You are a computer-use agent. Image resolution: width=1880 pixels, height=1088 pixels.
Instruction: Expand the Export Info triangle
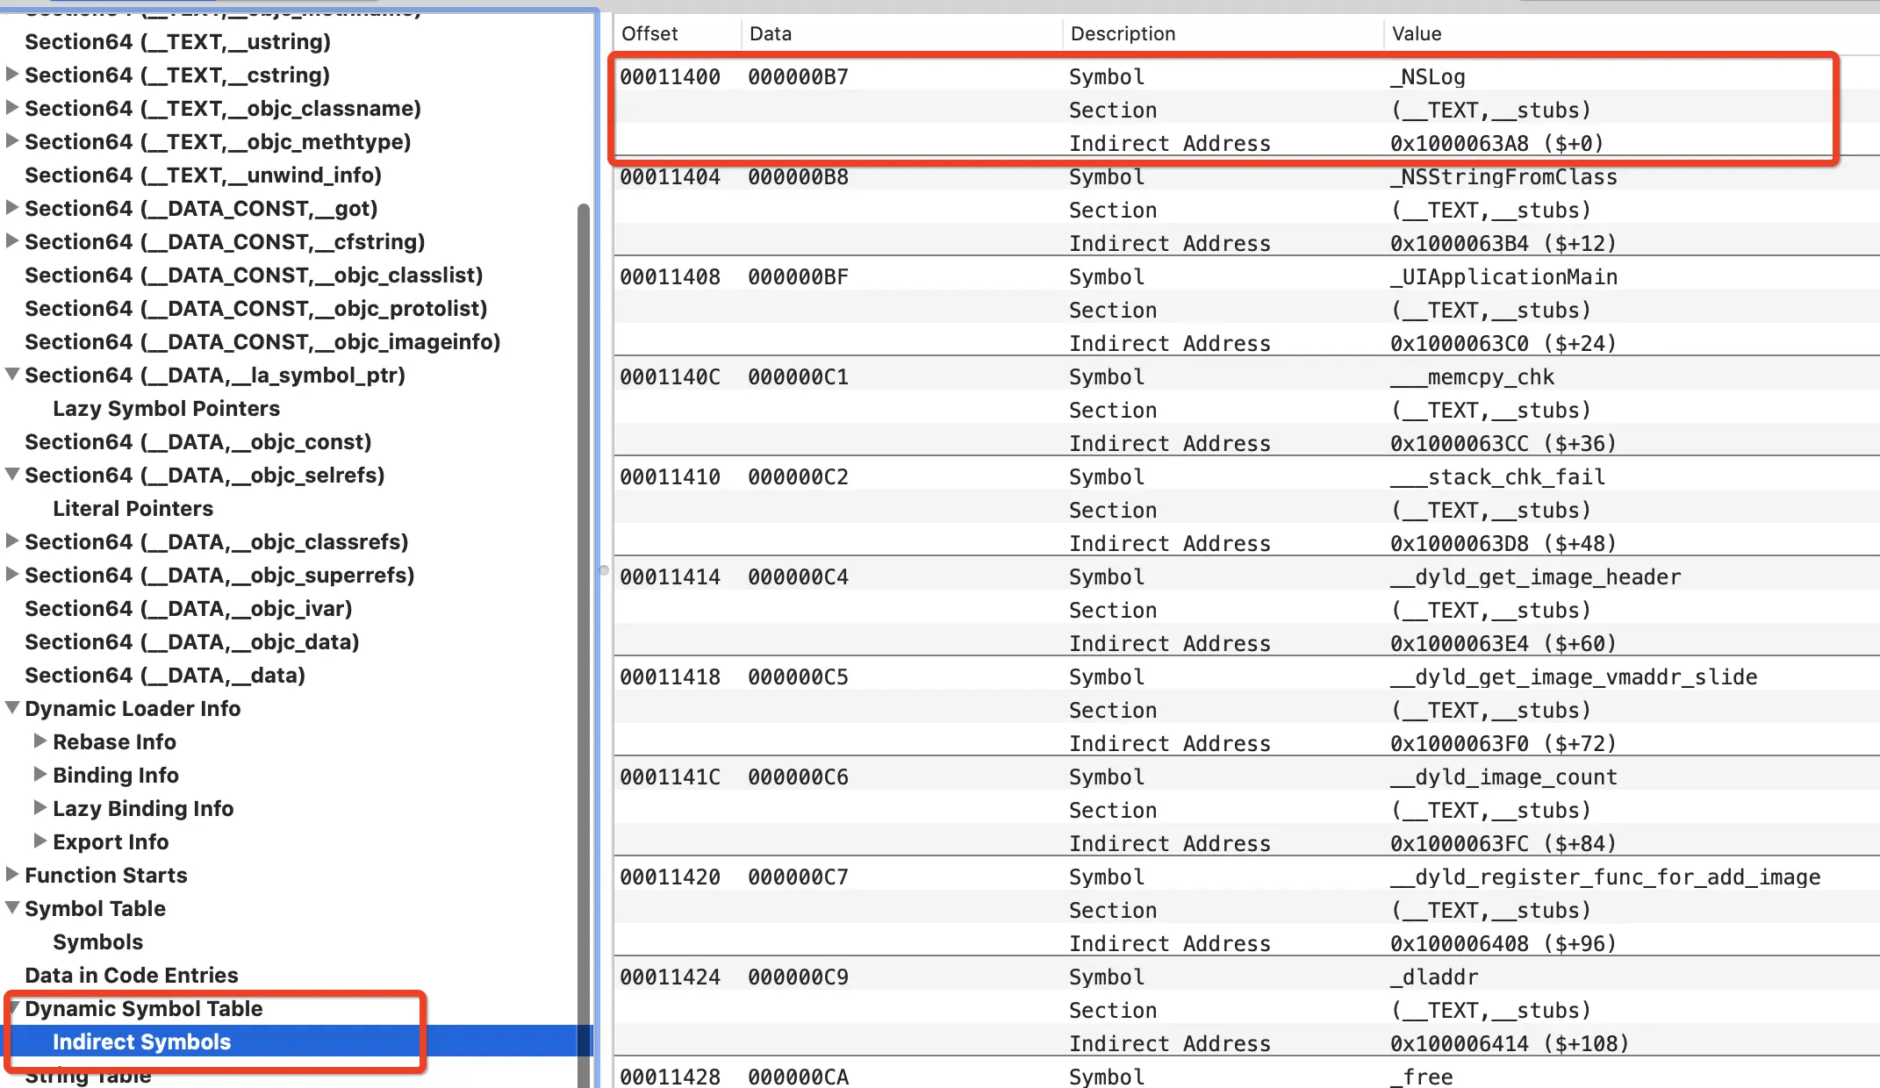39,841
